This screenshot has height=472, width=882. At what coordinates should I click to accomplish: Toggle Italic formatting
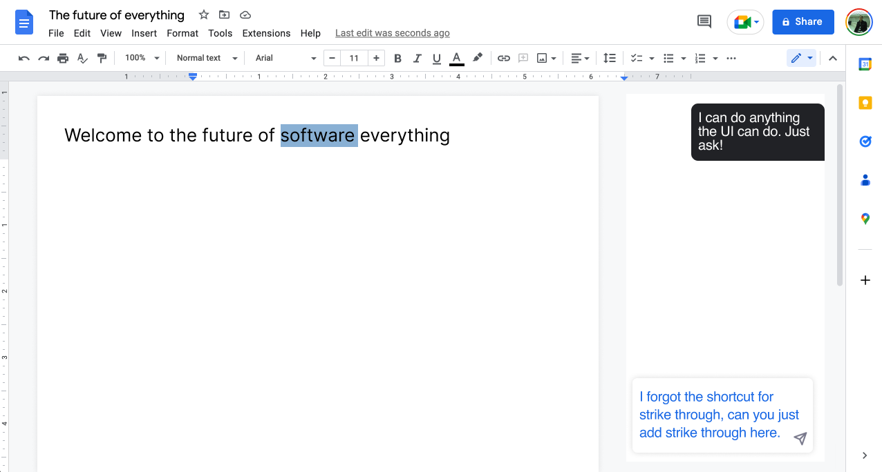[x=417, y=59]
